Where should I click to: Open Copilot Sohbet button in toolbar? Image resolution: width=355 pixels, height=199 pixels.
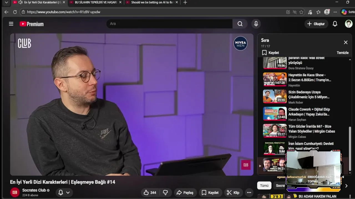pos(348,12)
